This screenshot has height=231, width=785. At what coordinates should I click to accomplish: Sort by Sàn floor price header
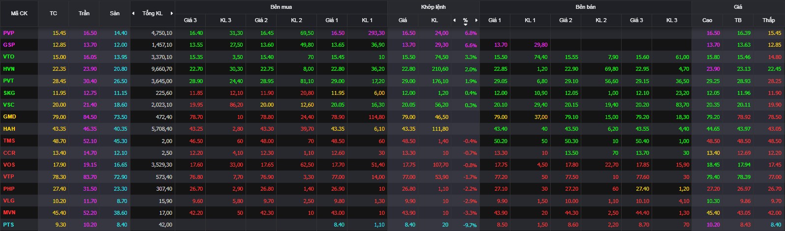tap(115, 13)
